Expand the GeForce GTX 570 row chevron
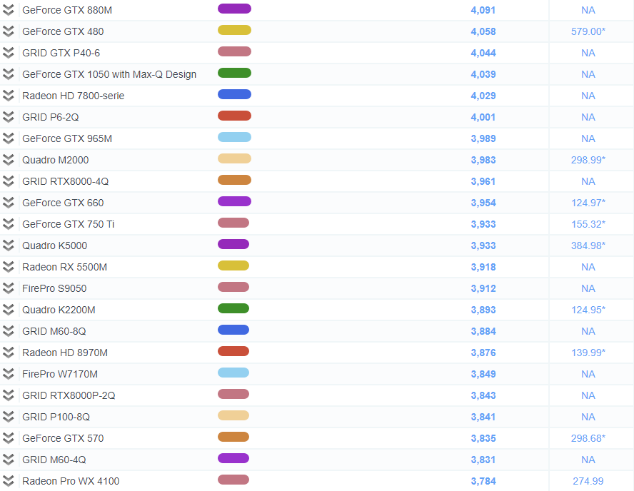634x491 pixels. coord(8,438)
